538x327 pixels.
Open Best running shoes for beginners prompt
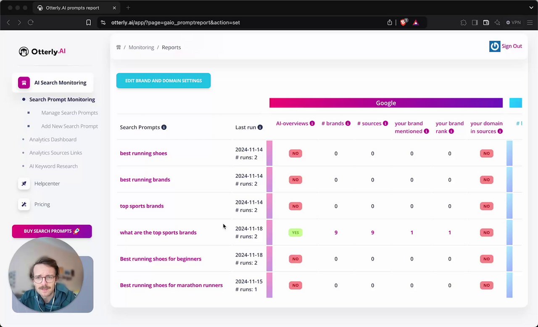coord(161,259)
